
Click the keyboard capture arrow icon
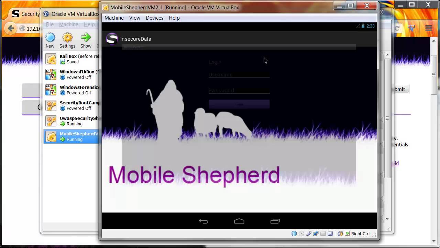pos(348,234)
